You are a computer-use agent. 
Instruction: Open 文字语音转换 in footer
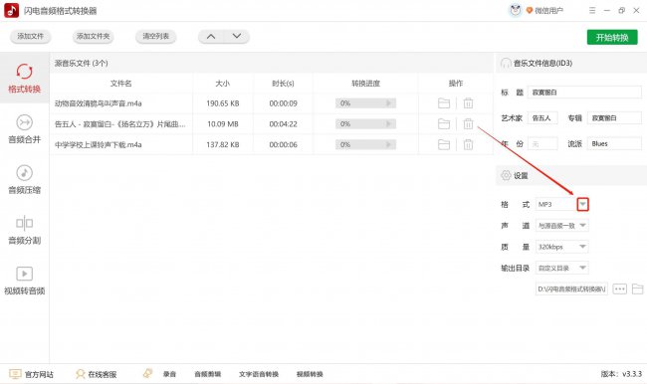pos(259,374)
